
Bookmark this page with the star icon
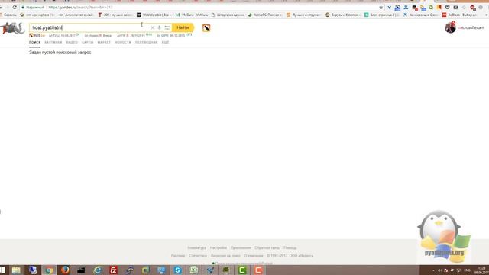(x=381, y=7)
